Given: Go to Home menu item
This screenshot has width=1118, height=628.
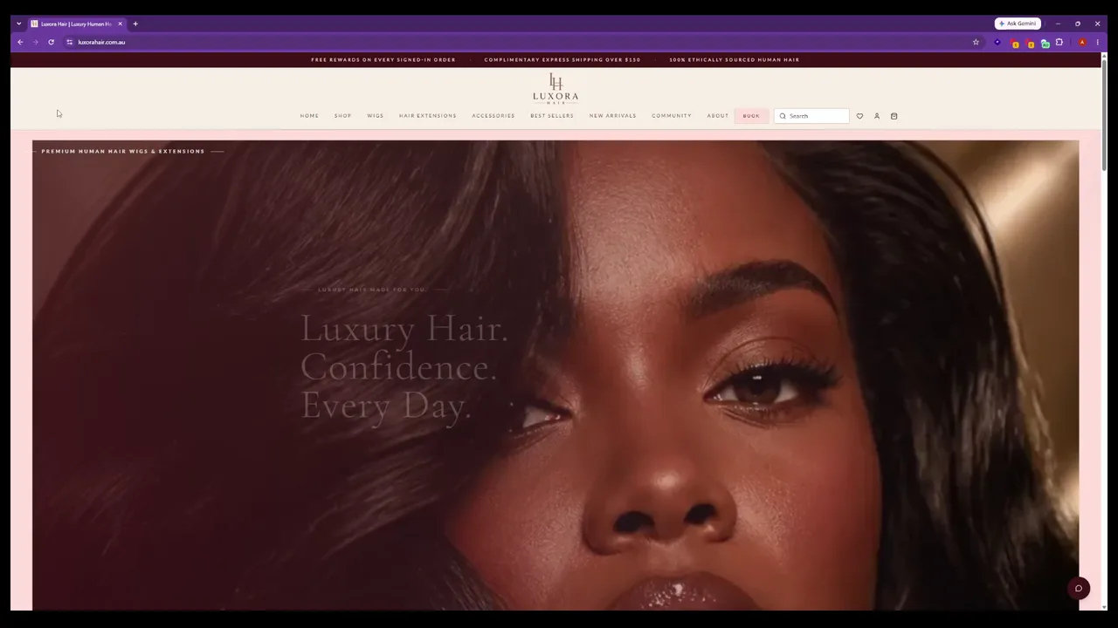Looking at the screenshot, I should pyautogui.click(x=309, y=116).
